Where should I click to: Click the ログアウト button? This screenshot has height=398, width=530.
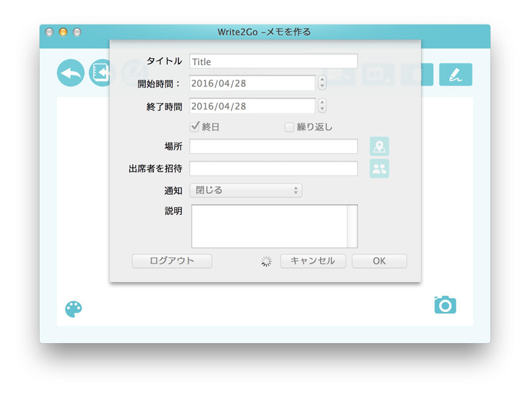click(x=172, y=261)
